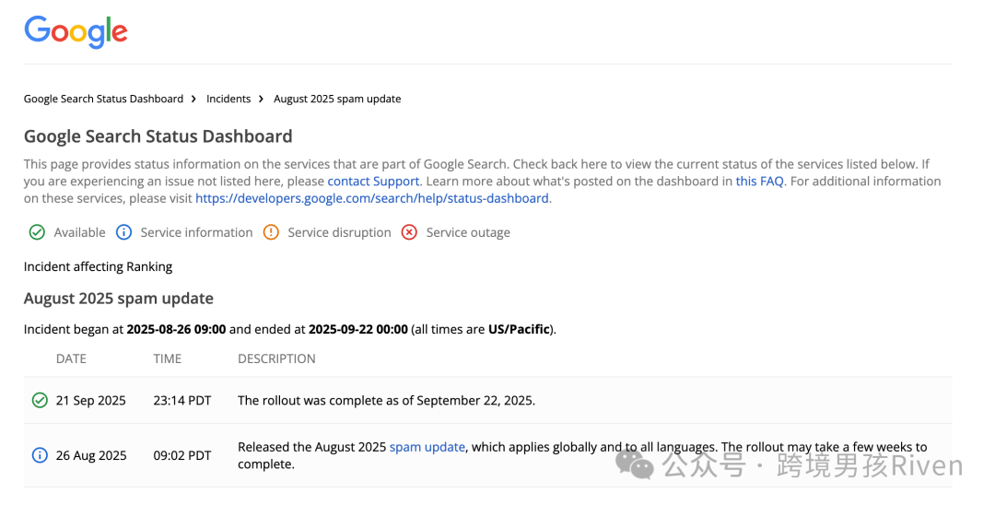Click the red Service outage legend icon
Image resolution: width=995 pixels, height=505 pixels.
(409, 233)
